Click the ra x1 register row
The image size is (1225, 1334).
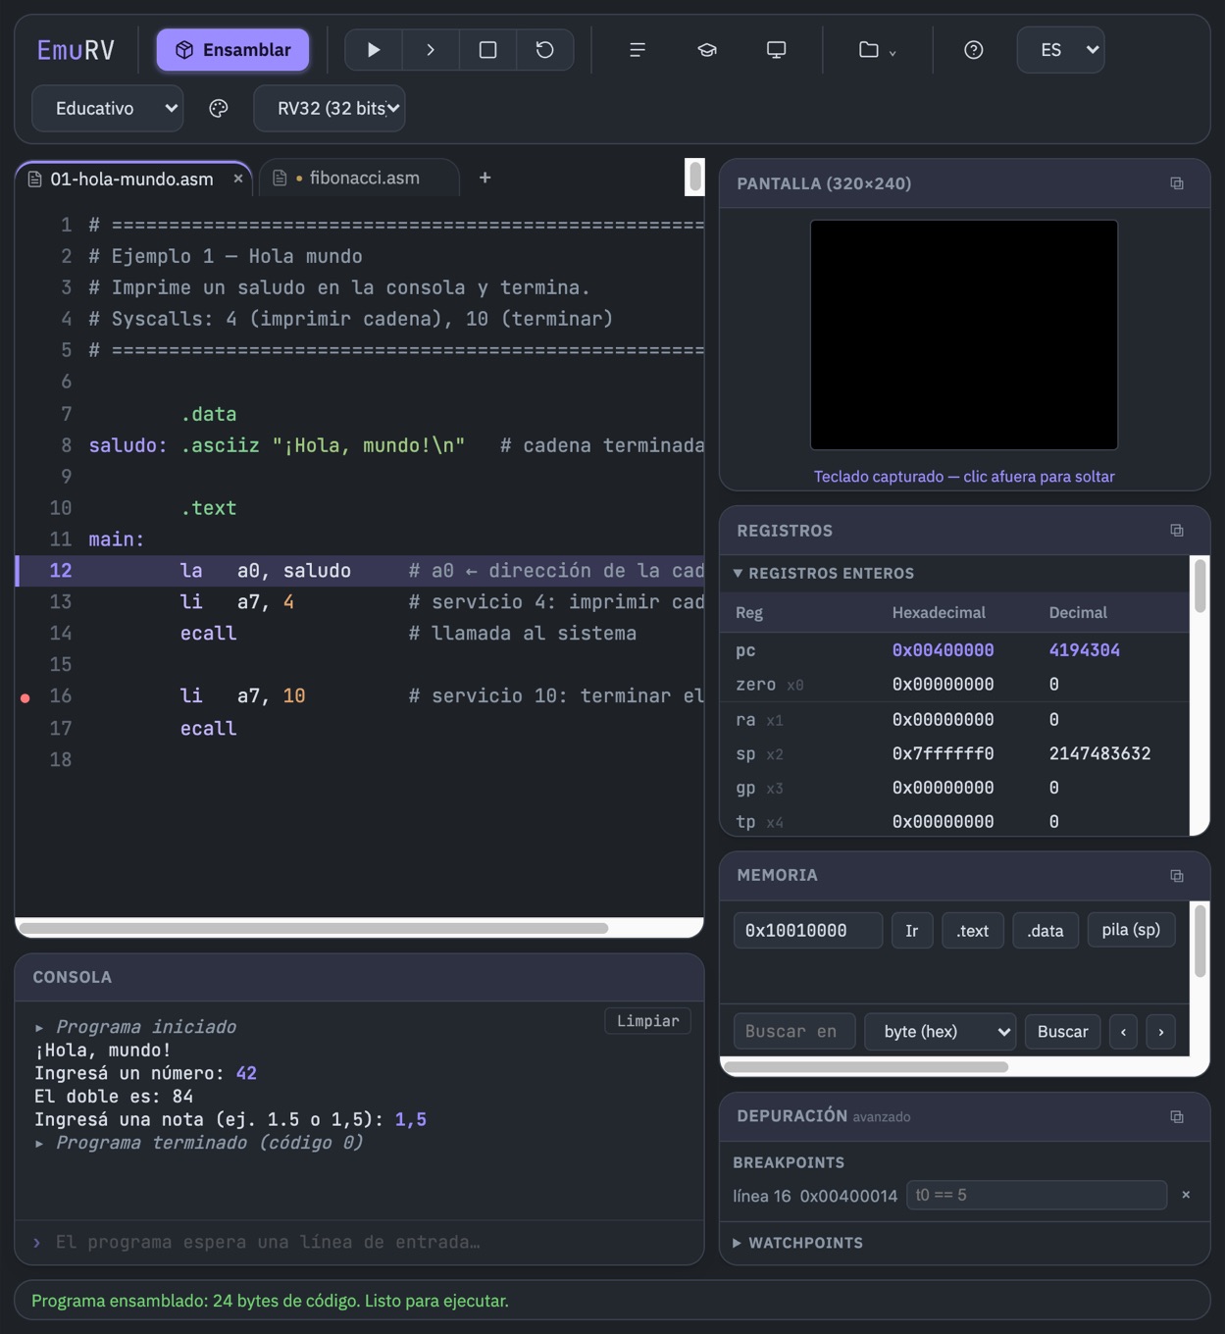coord(956,719)
